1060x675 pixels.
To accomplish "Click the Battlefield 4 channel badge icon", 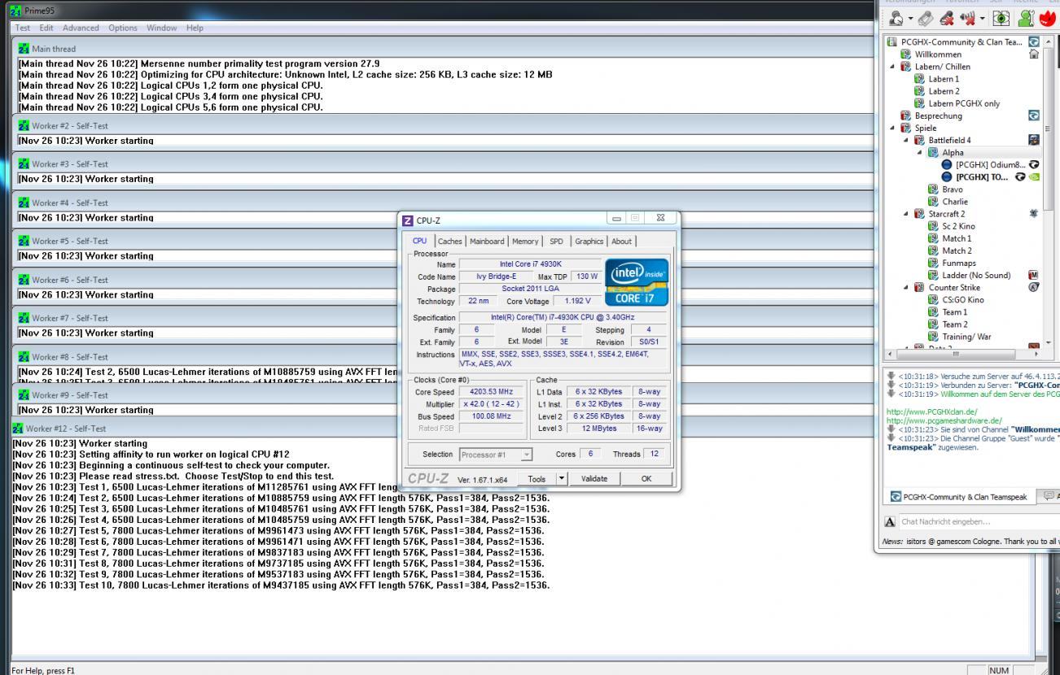I will click(x=1036, y=140).
